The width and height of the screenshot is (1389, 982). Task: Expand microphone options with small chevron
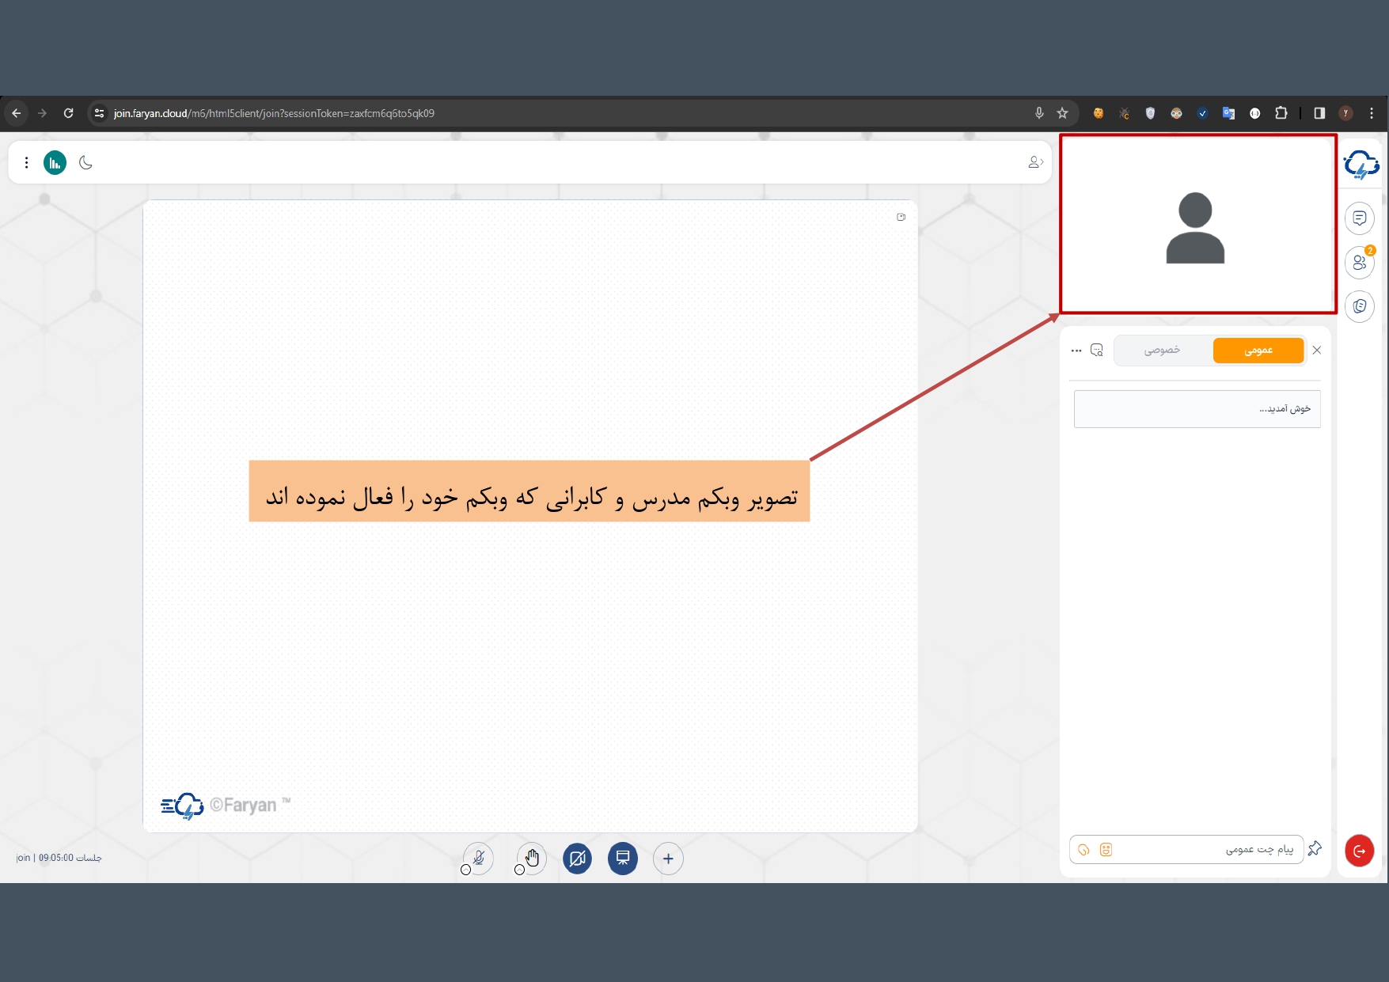(465, 870)
